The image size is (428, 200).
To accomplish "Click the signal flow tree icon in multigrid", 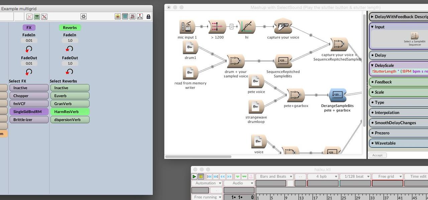I will 140,16.
